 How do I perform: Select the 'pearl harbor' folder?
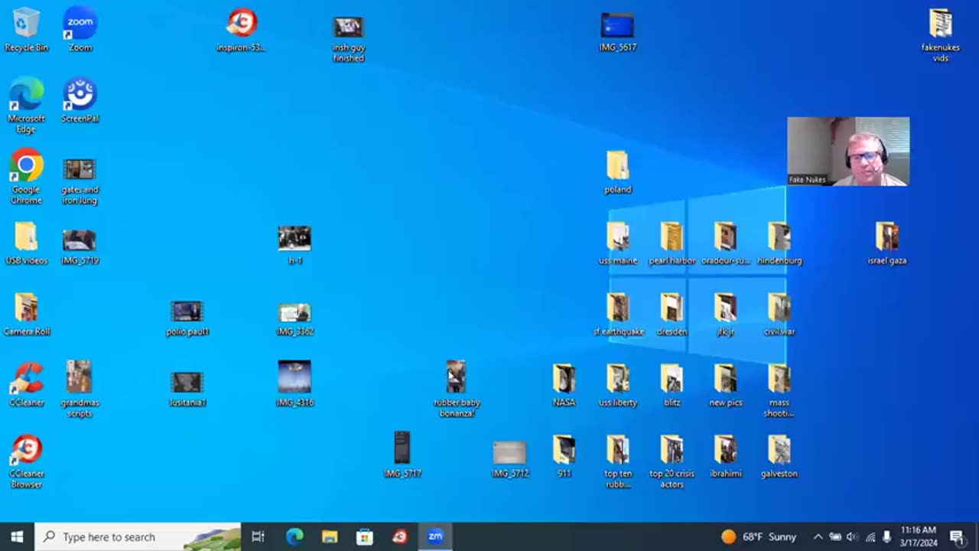click(672, 243)
